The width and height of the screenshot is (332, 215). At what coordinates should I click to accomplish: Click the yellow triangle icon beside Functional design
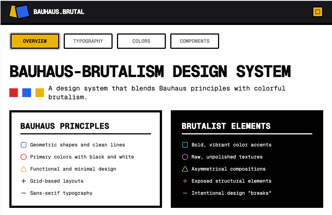tap(24, 169)
